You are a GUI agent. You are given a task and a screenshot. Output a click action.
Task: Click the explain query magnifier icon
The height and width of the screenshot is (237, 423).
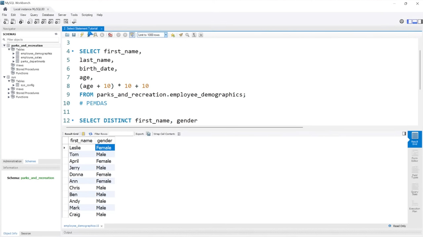(x=96, y=35)
